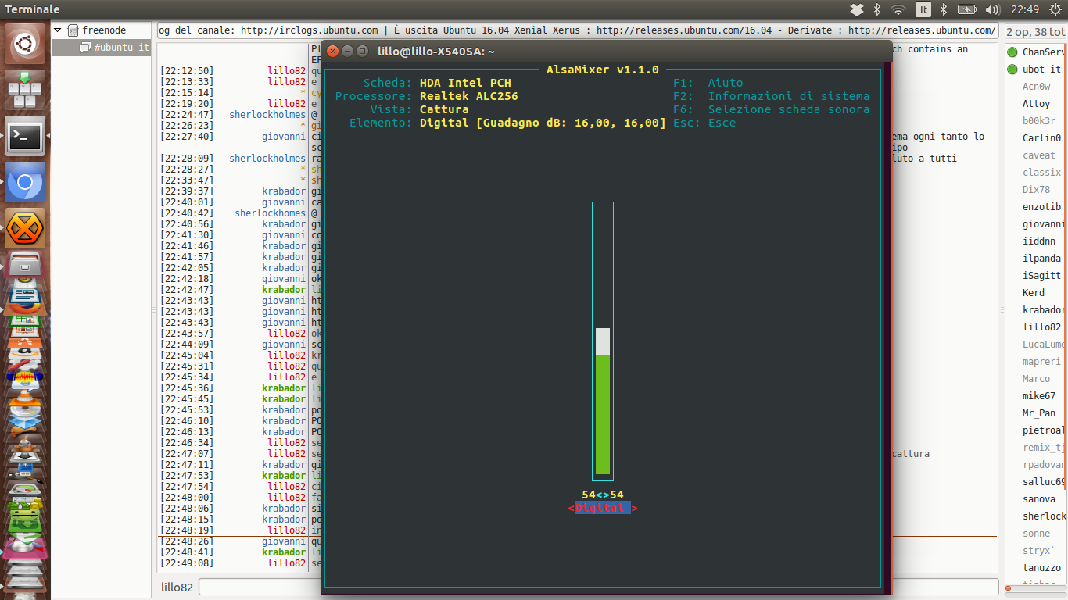Open the clock showing 22:49
This screenshot has height=600, width=1068.
click(x=1024, y=9)
